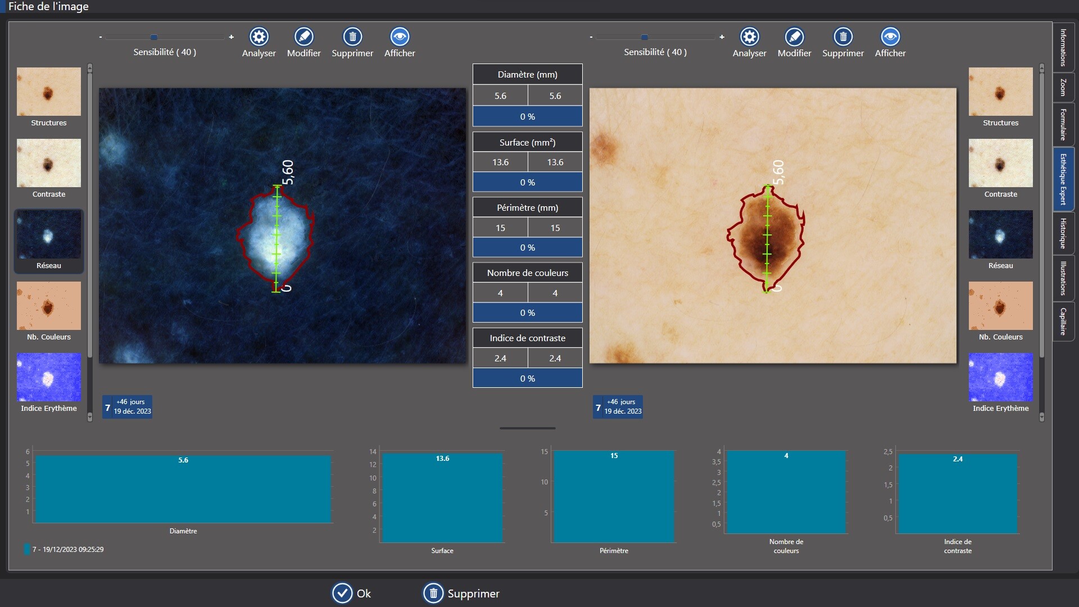Switch to the Historique tab
Screen dimensions: 1079x607
point(1064,233)
